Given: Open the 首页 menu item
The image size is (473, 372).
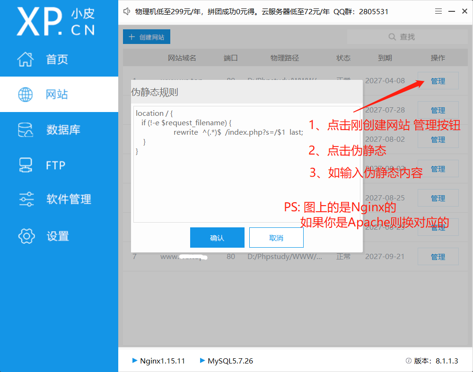Looking at the screenshot, I should [59, 59].
